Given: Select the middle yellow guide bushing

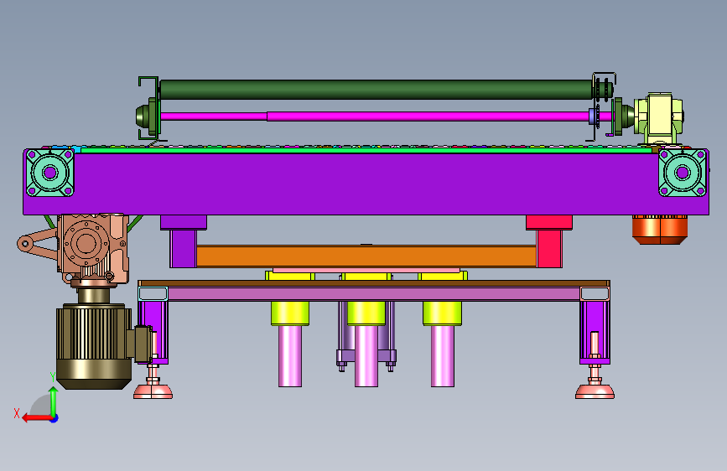Looking at the screenshot, I should 366,313.
